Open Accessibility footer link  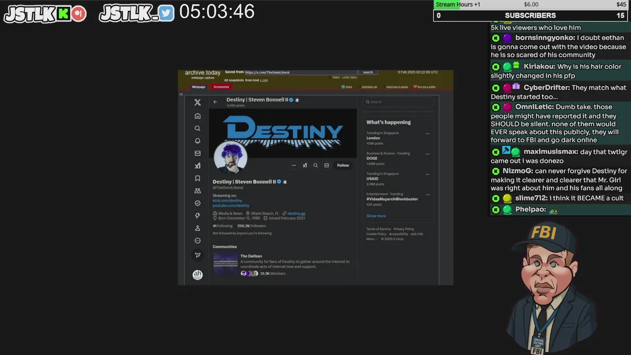point(398,234)
